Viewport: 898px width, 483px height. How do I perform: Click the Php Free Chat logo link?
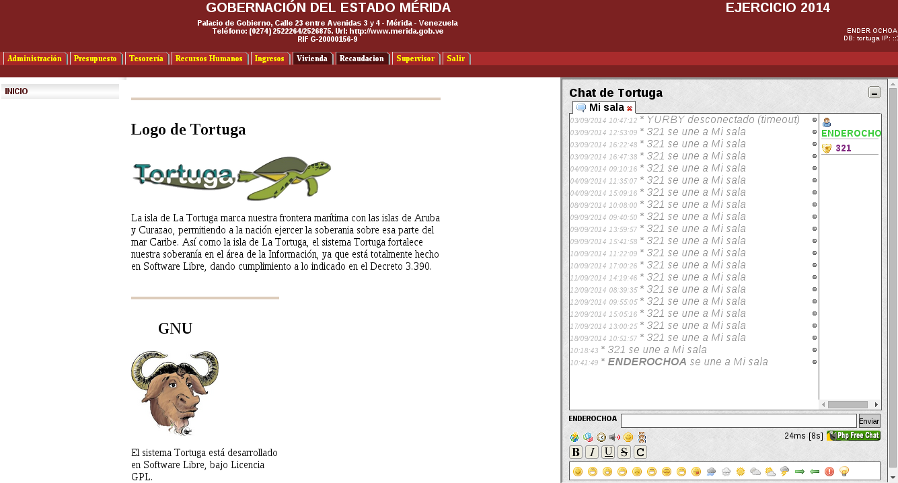click(854, 436)
